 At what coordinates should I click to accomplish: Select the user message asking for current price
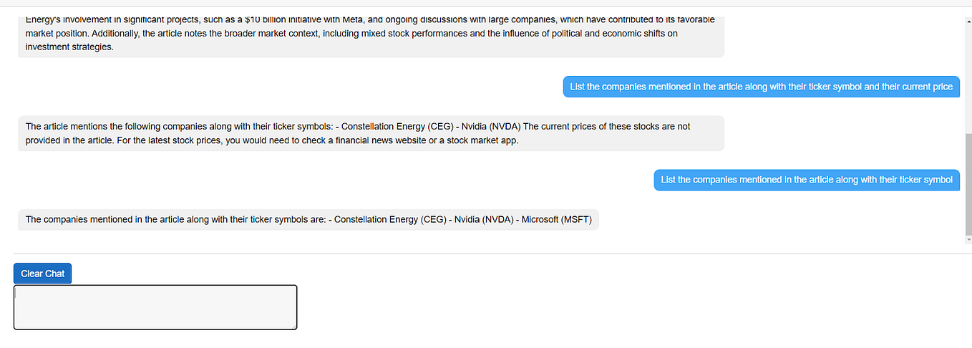pyautogui.click(x=761, y=87)
